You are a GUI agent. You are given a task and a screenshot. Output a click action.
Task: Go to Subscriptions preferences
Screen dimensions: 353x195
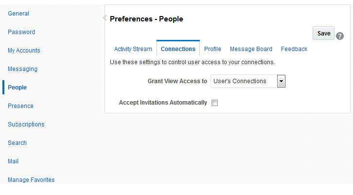26,124
